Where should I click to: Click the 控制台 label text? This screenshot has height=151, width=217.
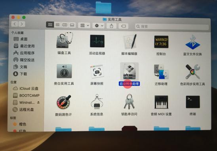(161, 54)
